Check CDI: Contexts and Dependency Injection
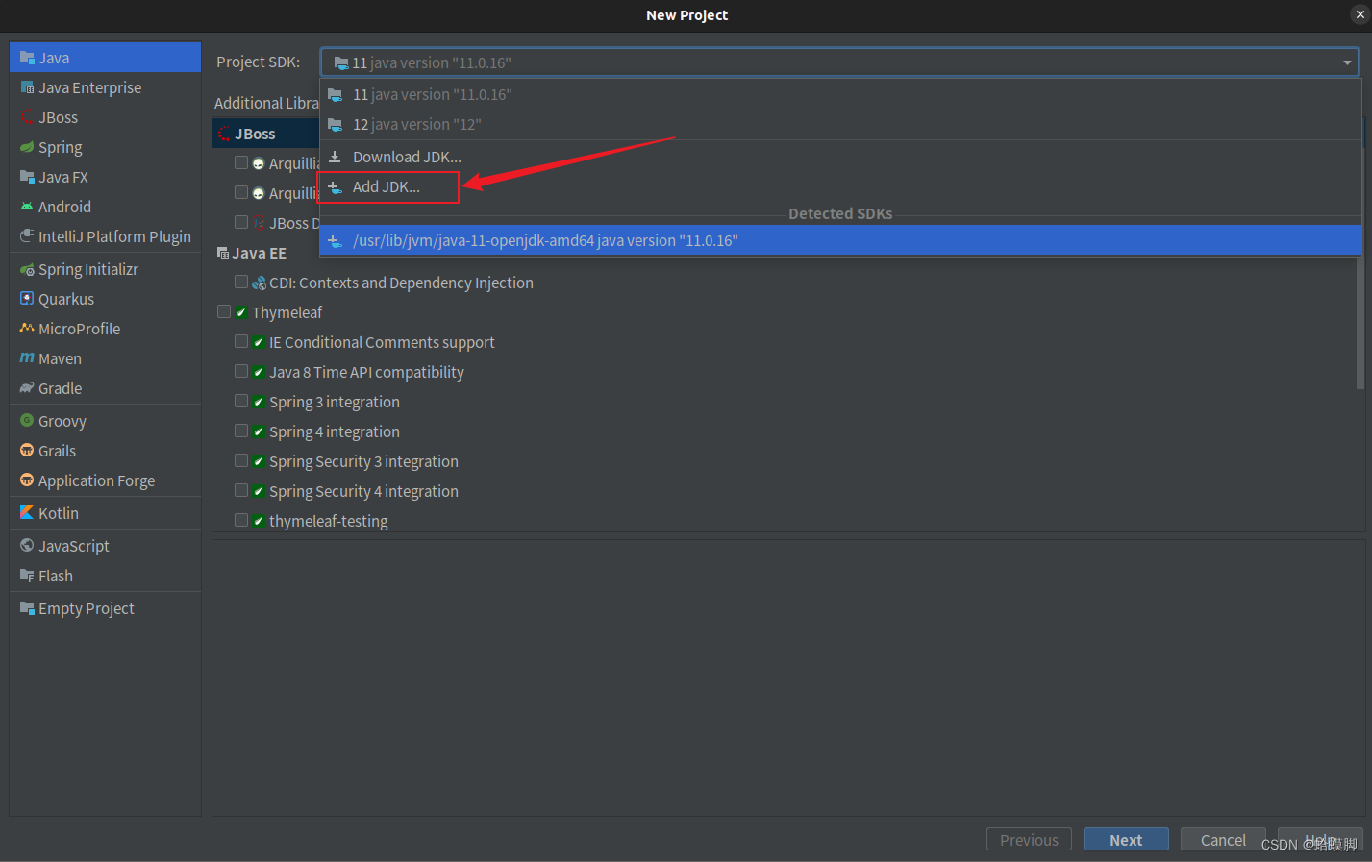 tap(241, 282)
